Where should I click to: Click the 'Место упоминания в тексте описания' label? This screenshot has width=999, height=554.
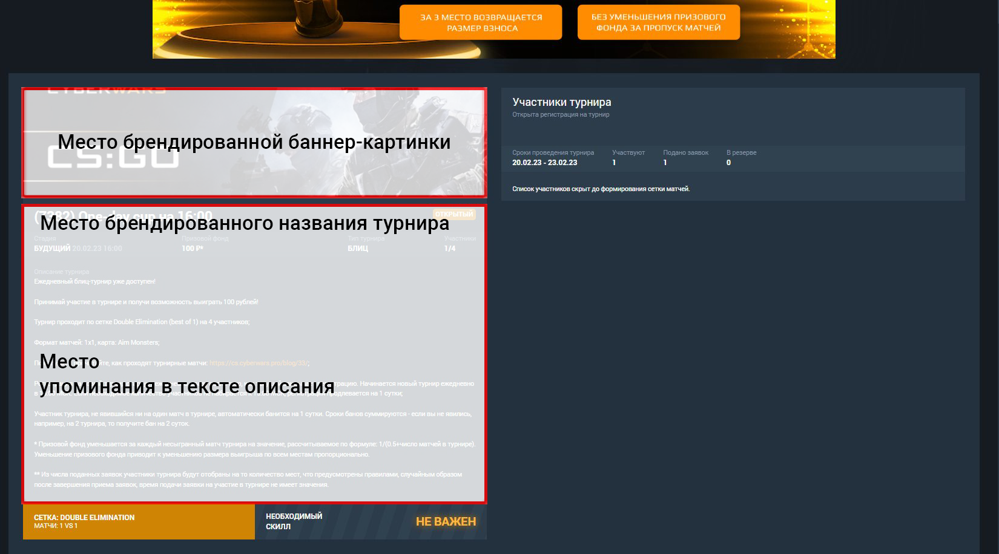[x=187, y=374]
